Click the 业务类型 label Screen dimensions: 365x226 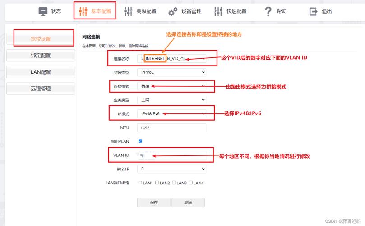[x=121, y=100]
